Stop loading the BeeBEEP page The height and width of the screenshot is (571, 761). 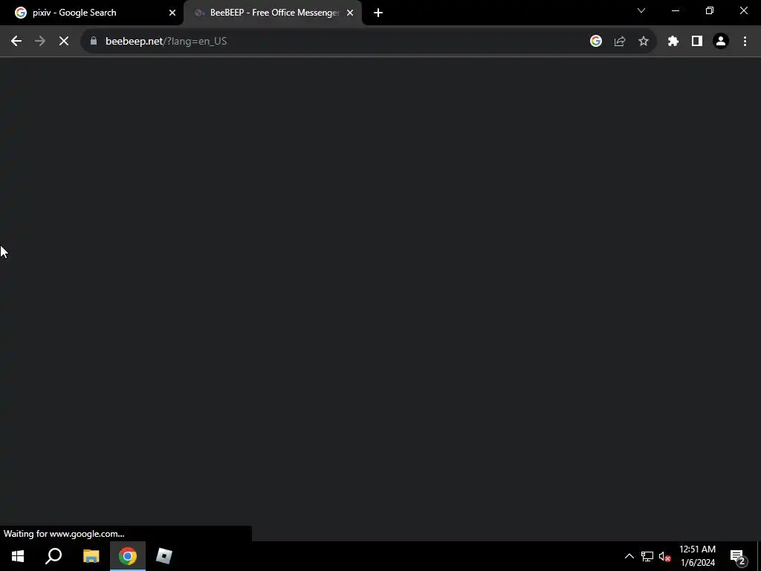pos(64,42)
